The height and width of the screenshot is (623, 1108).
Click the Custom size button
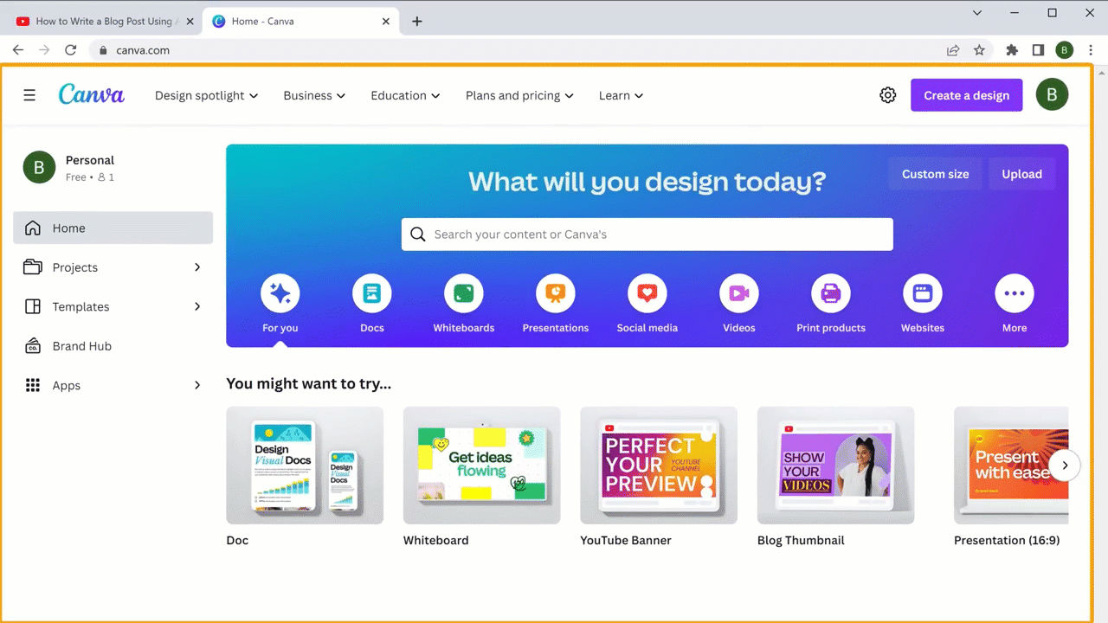click(935, 174)
